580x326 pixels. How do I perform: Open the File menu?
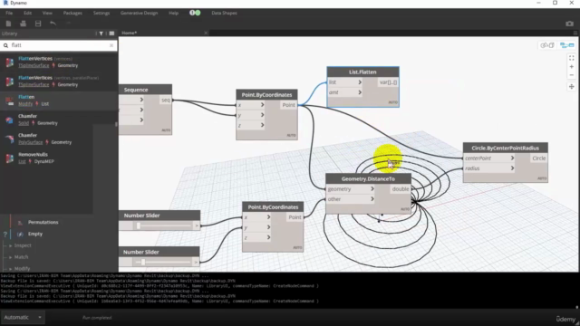(9, 13)
